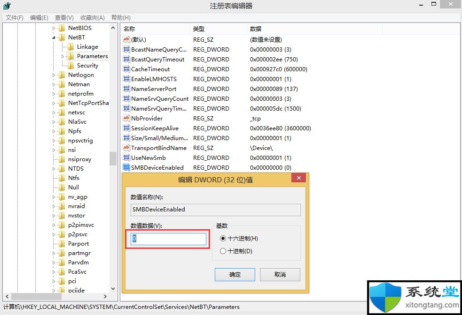
Task: Expand the Netlogon tree node
Action: pyautogui.click(x=54, y=75)
